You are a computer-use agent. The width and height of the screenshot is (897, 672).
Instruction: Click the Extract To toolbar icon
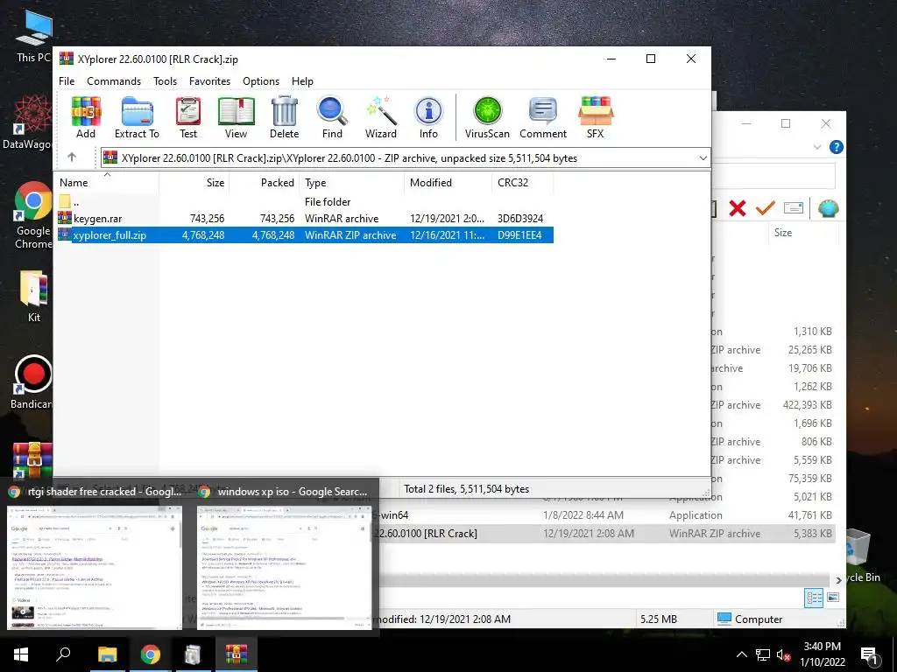[137, 118]
